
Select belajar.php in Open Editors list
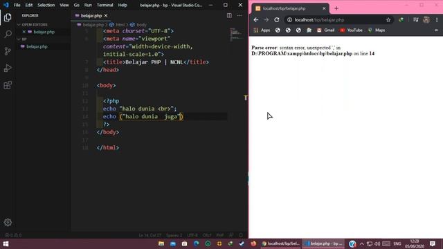pyautogui.click(x=44, y=32)
